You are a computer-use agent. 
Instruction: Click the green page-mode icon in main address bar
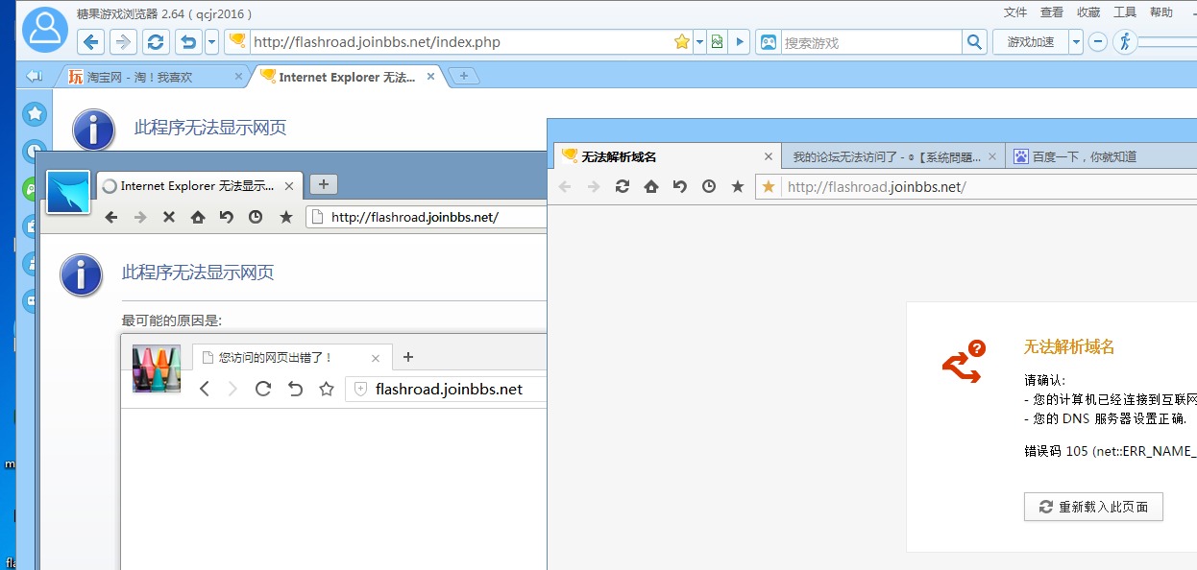[x=718, y=42]
